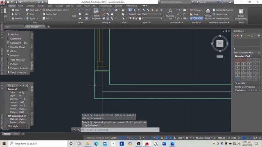Switch to the Manage ribbon tab
This screenshot has width=262, height=147.
coord(59,6)
